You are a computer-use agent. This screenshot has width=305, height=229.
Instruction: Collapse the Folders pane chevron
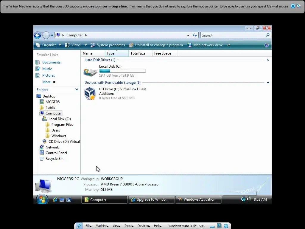tap(77, 89)
